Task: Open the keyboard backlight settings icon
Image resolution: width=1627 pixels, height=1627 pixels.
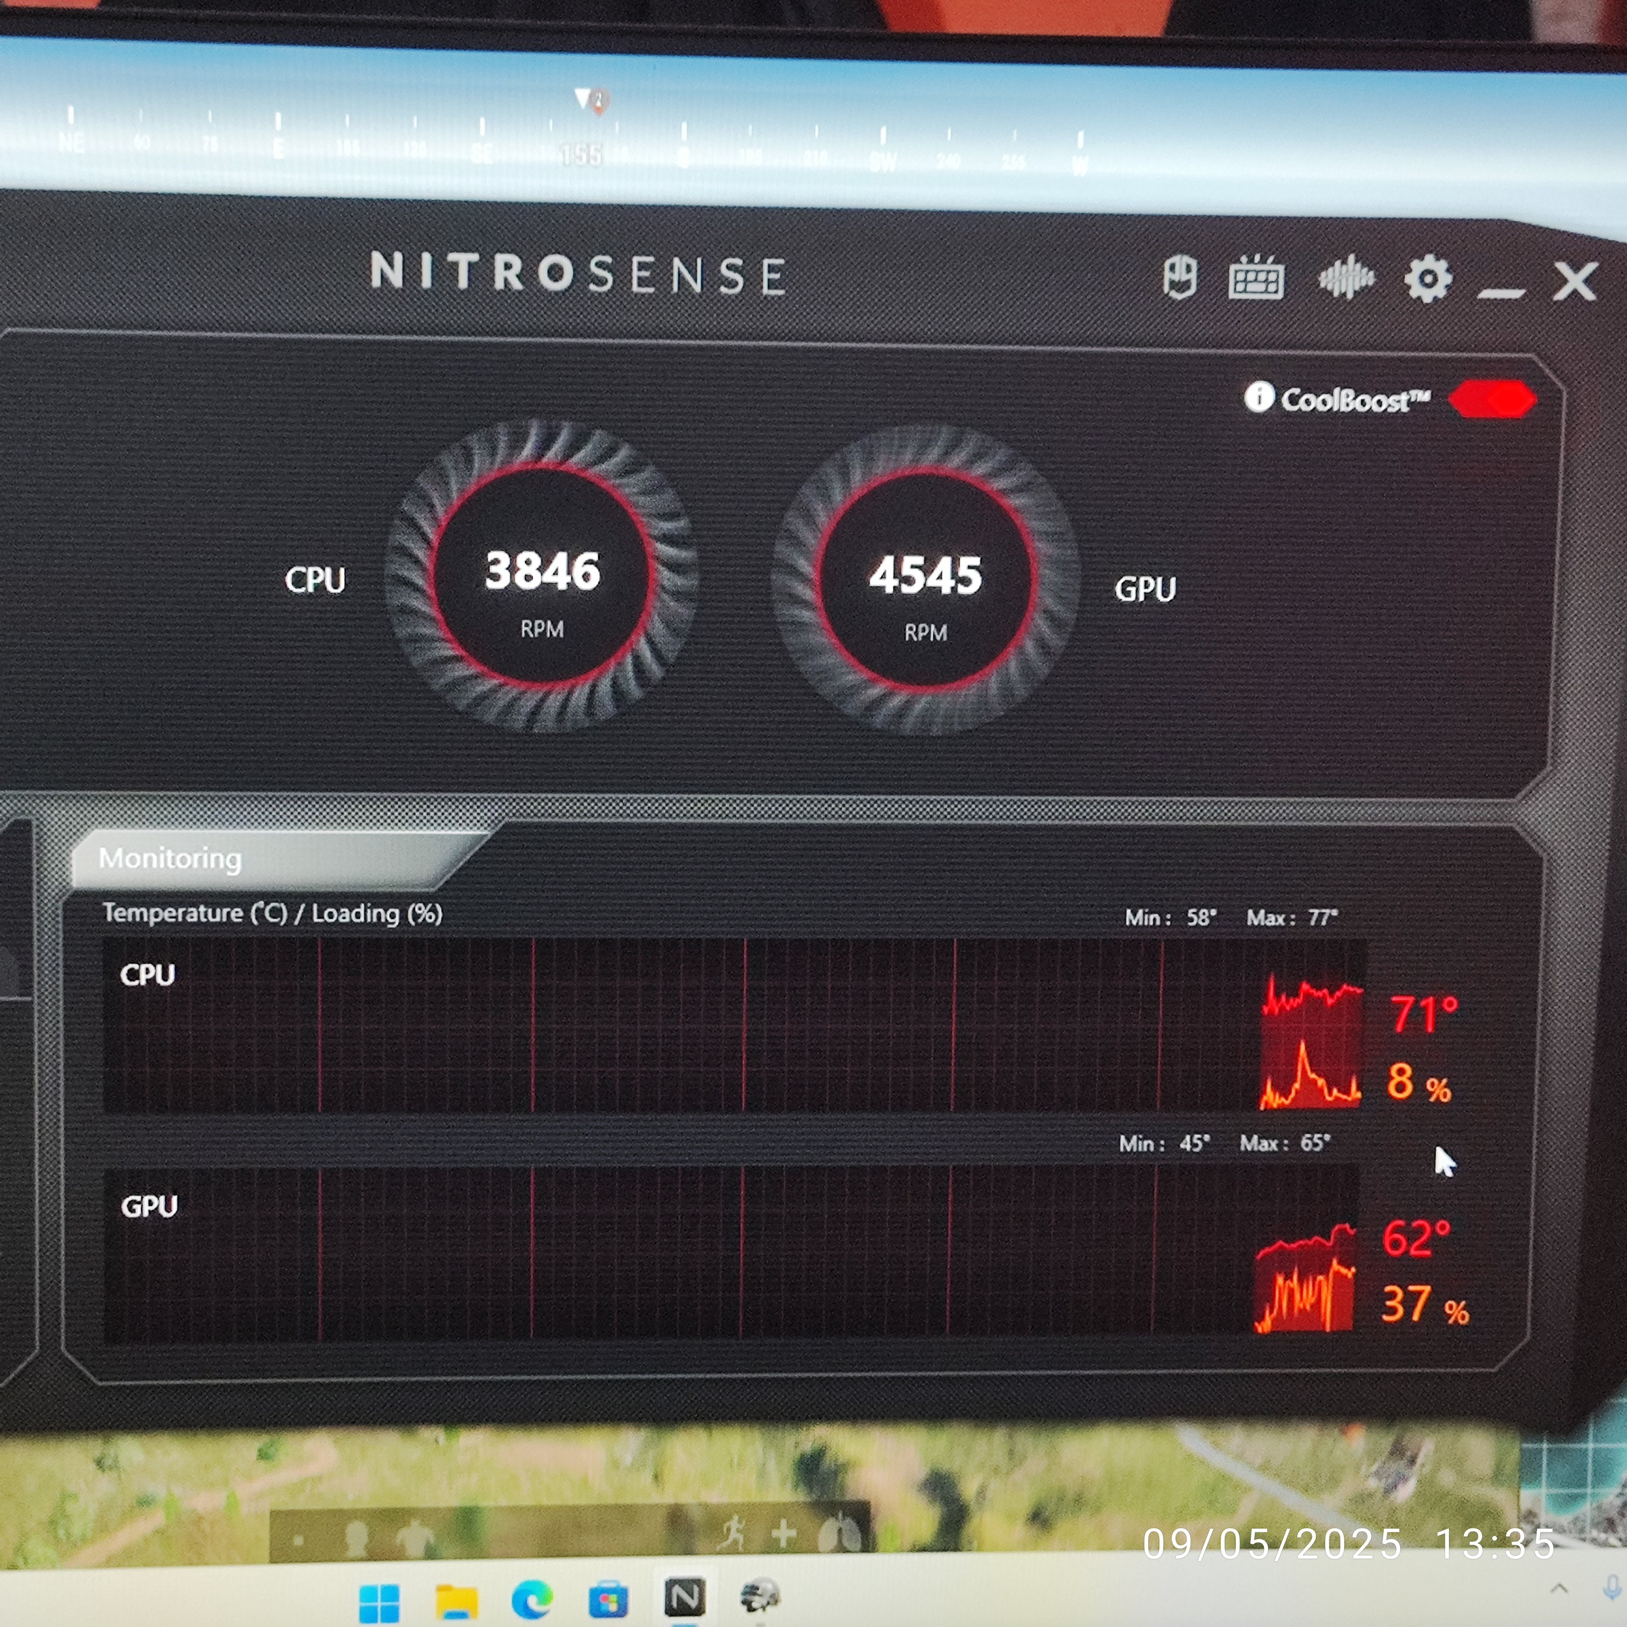Action: pyautogui.click(x=1255, y=278)
